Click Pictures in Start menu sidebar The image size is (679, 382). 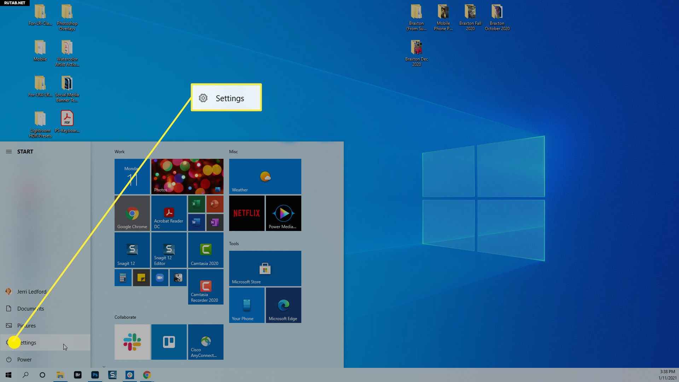(x=26, y=325)
